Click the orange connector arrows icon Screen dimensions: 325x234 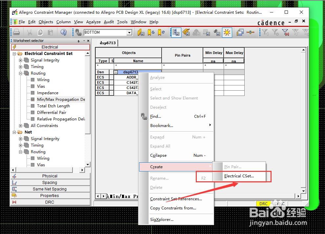(x=250, y=32)
